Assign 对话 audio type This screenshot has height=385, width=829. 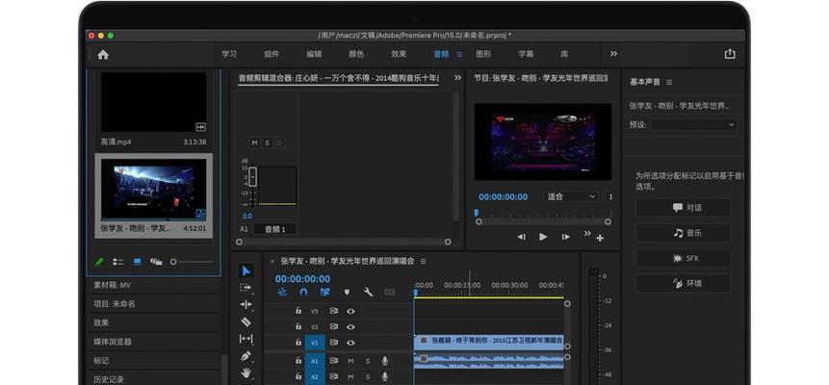(684, 208)
